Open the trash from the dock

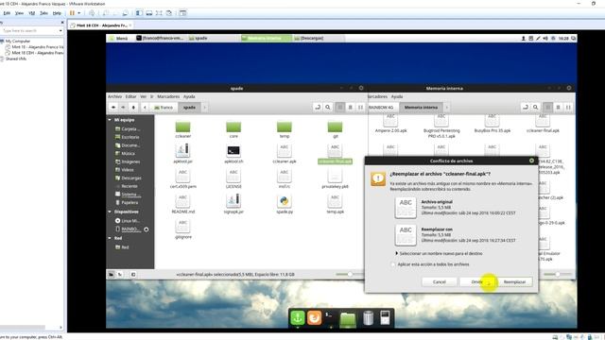click(368, 318)
